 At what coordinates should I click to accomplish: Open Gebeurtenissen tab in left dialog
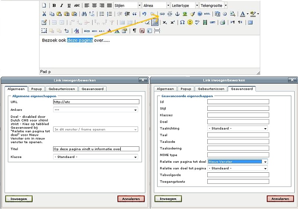point(62,89)
